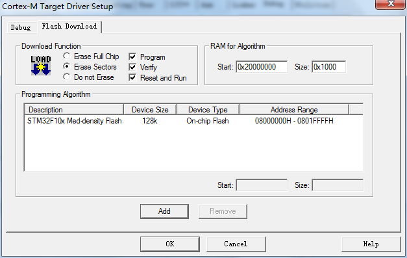Toggle the Verify checkbox
This screenshot has width=407, height=258.
click(x=132, y=67)
